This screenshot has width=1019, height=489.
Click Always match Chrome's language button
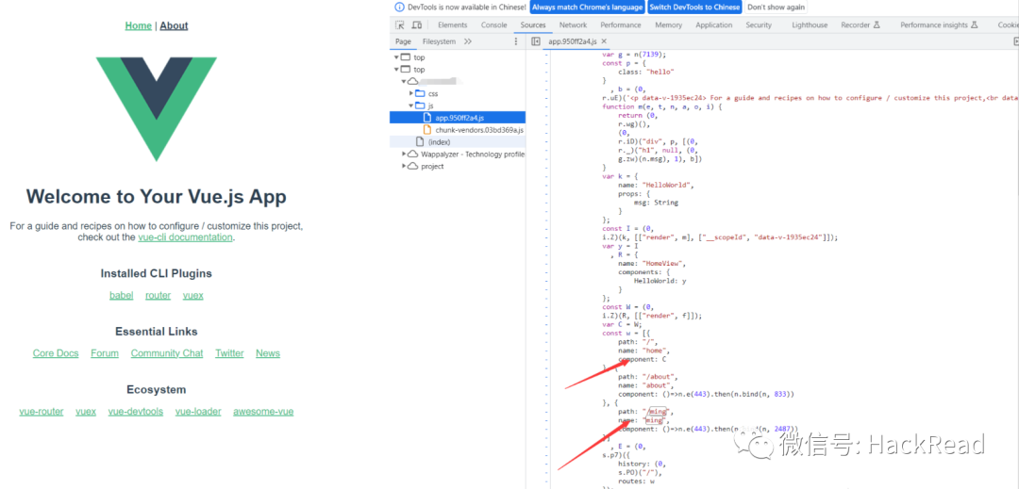587,8
